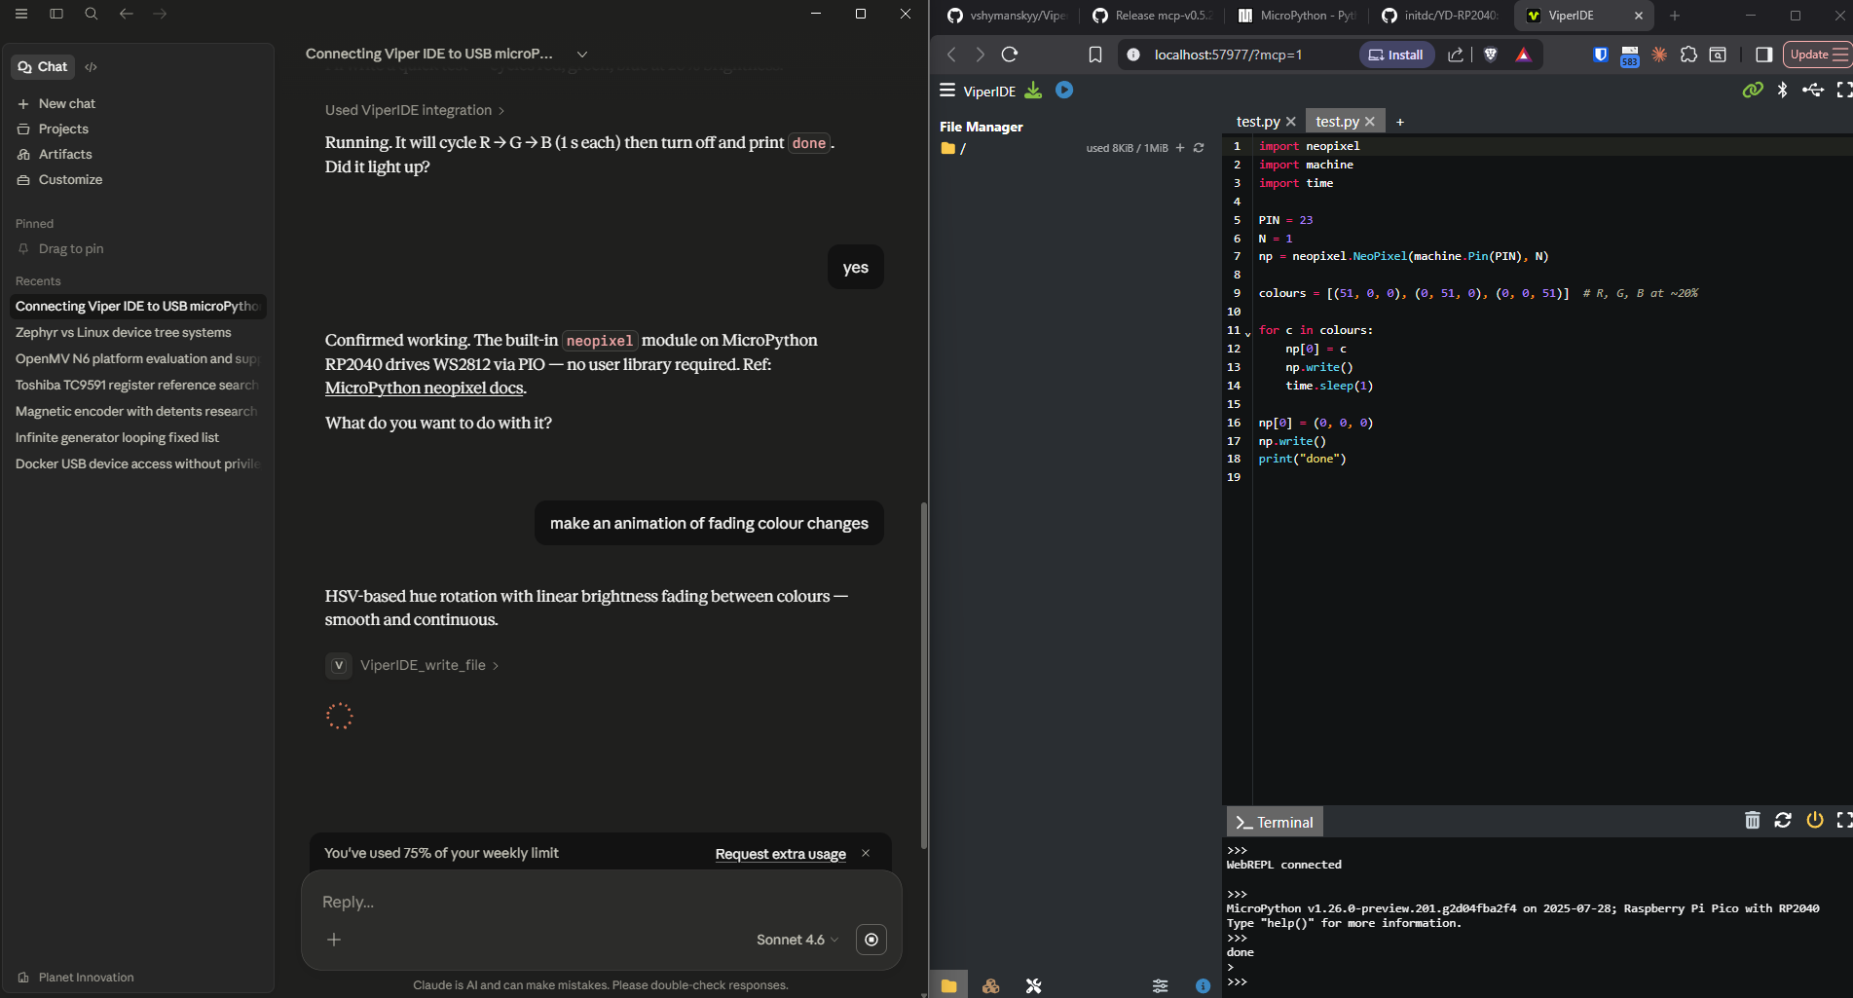Connect via the Bluetooth icon
This screenshot has width=1853, height=998.
[1782, 91]
